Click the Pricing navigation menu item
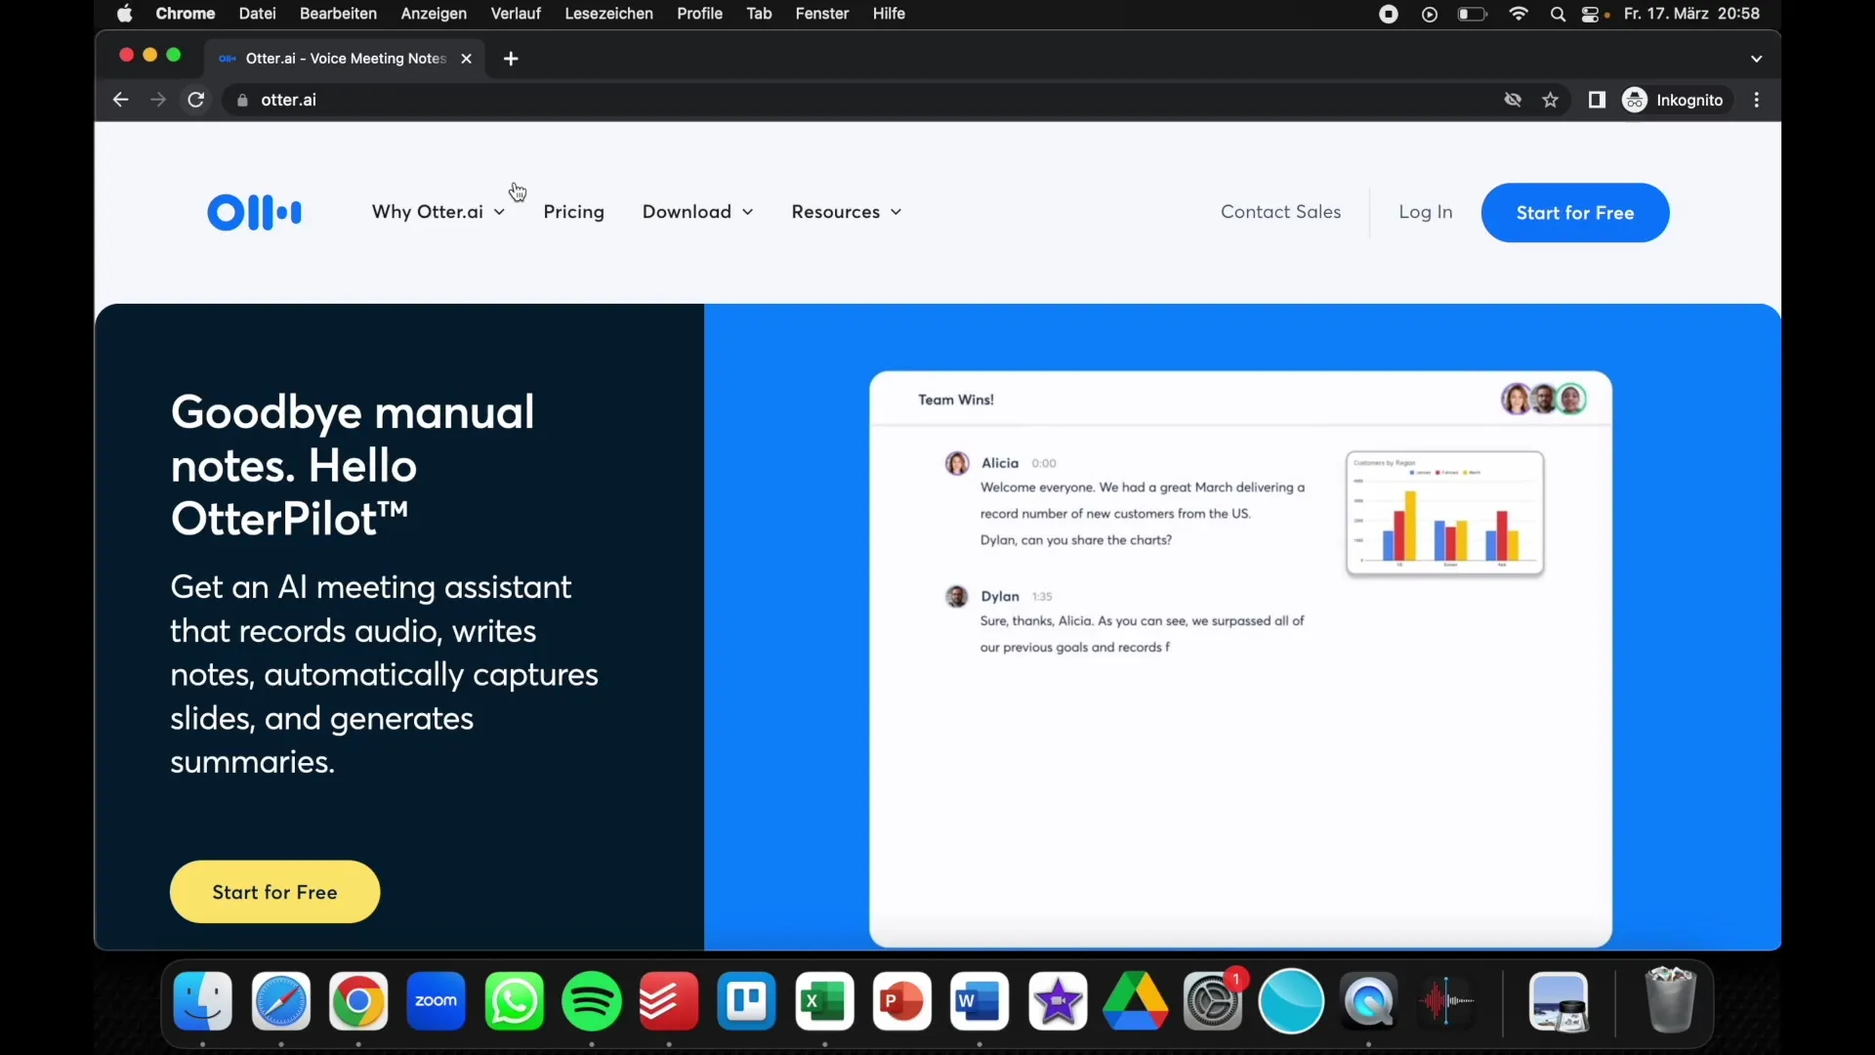This screenshot has width=1875, height=1055. pos(573,211)
